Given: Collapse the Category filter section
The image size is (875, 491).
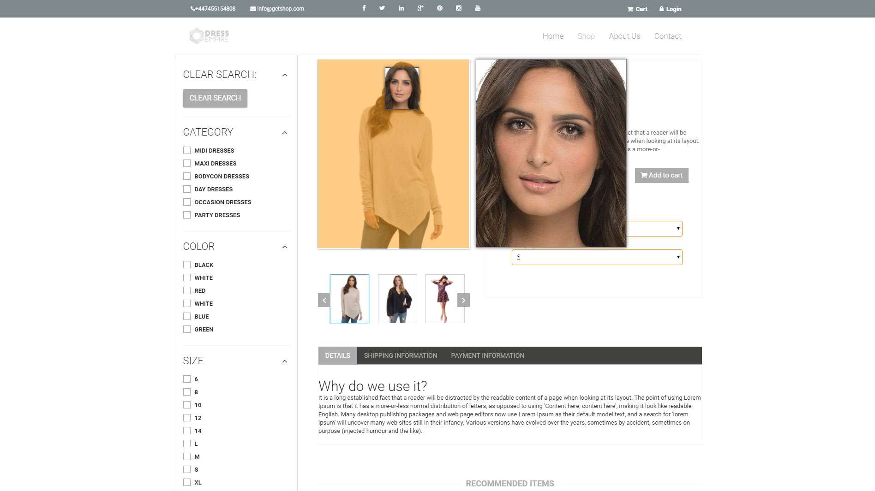Looking at the screenshot, I should (285, 133).
